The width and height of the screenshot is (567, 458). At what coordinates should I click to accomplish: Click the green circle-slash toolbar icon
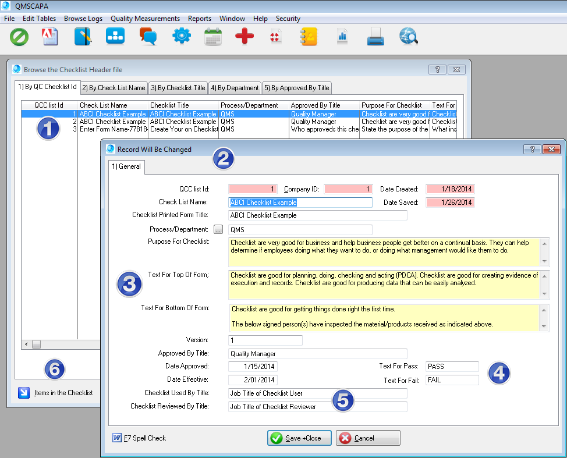pyautogui.click(x=19, y=37)
